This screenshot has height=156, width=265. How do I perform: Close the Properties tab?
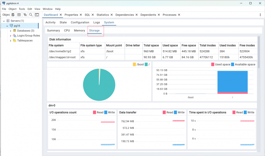[x=81, y=15]
